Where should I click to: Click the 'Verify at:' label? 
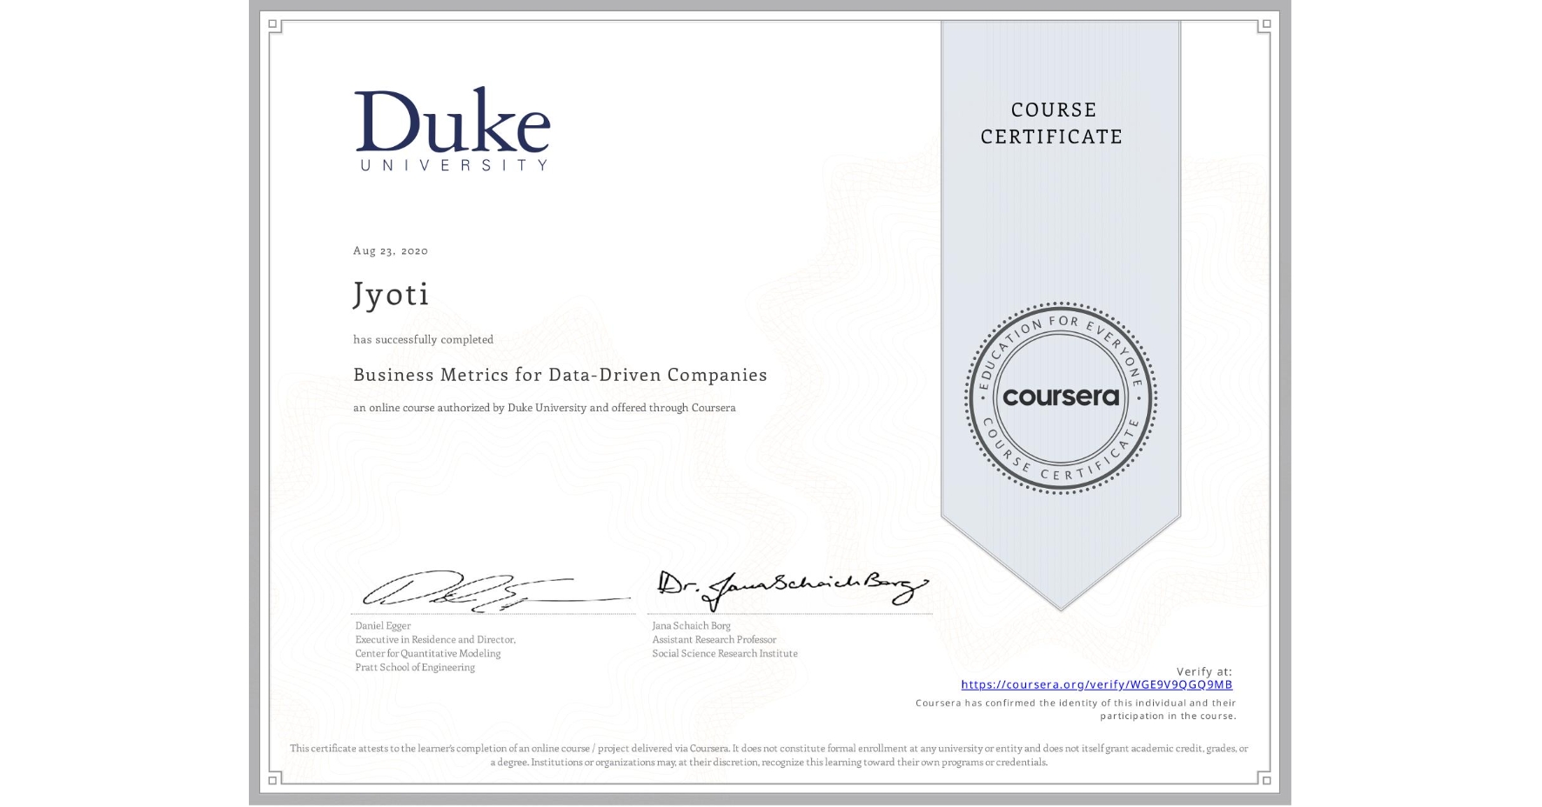[1204, 671]
